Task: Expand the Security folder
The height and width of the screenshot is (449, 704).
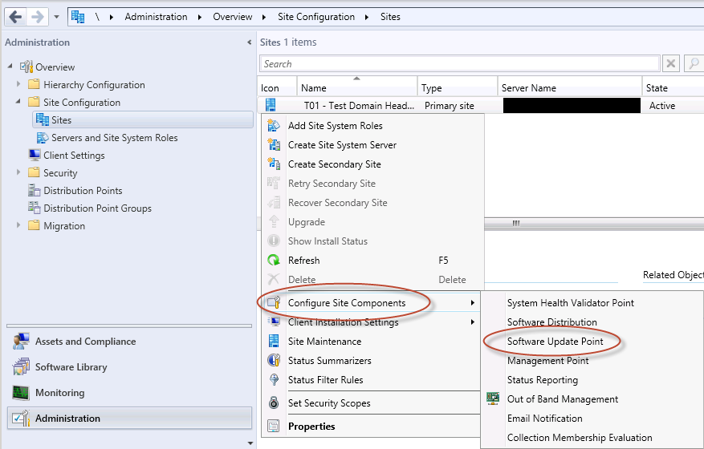Action: click(x=18, y=172)
